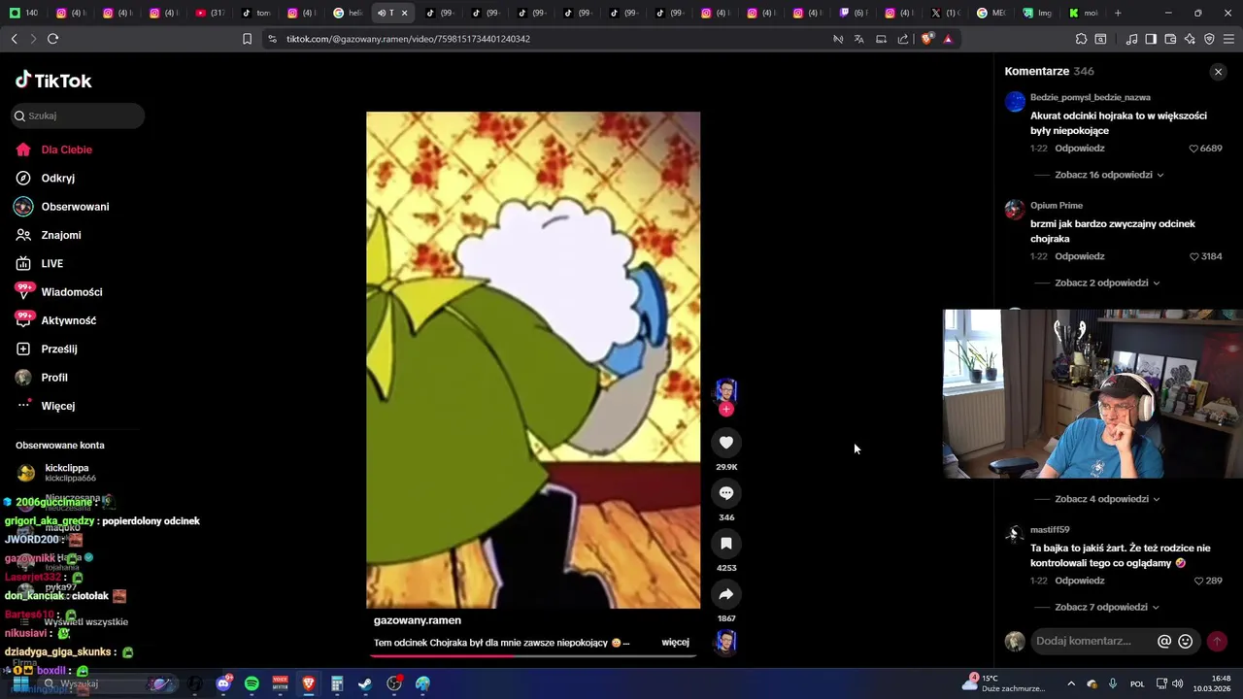Open the Leo AI sparkle icon

pyautogui.click(x=1190, y=39)
